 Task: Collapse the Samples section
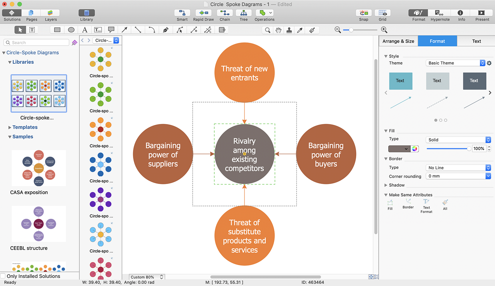(x=10, y=137)
